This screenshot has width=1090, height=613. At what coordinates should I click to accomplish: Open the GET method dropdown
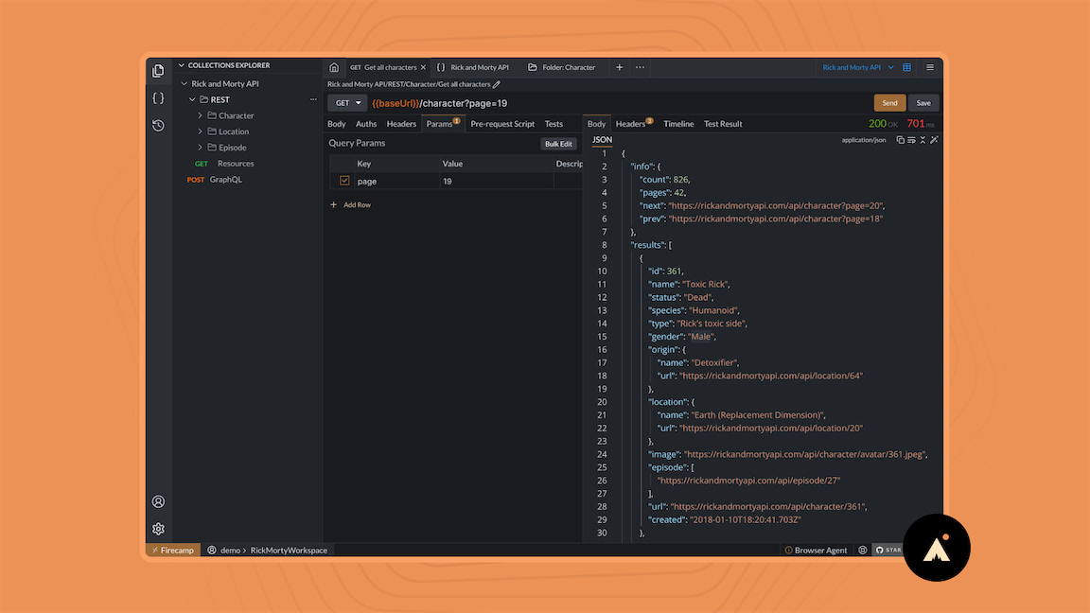click(347, 103)
